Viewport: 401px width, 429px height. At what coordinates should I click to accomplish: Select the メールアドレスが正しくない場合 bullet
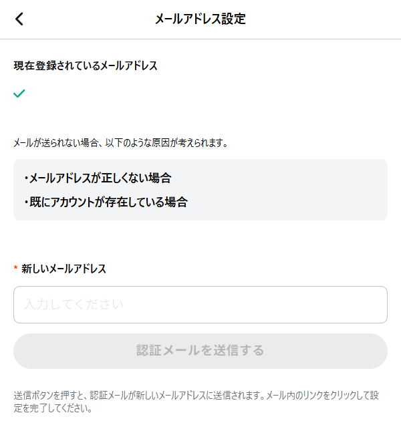coord(100,178)
